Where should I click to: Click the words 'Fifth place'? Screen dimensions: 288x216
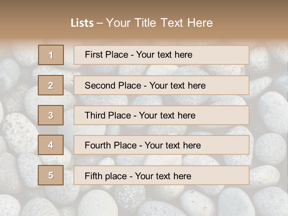click(106, 176)
